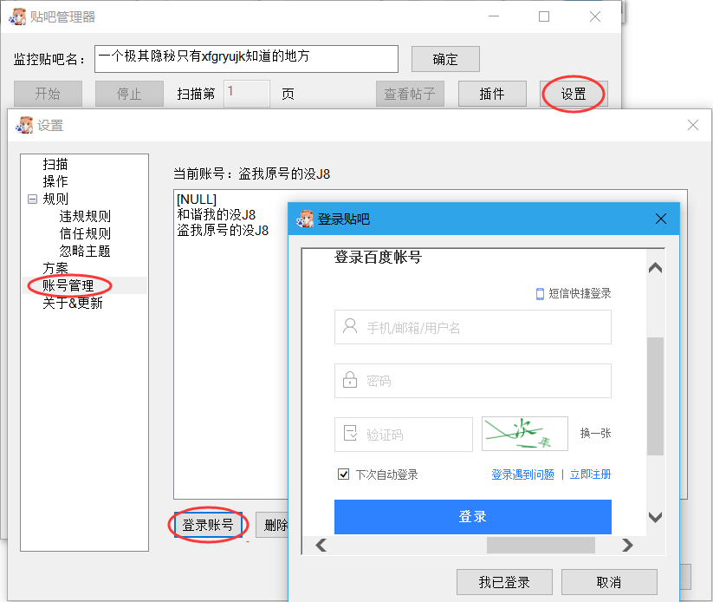Close the 登录贴吧 login dialog
Viewport: 713px width, 602px height.
(x=661, y=219)
